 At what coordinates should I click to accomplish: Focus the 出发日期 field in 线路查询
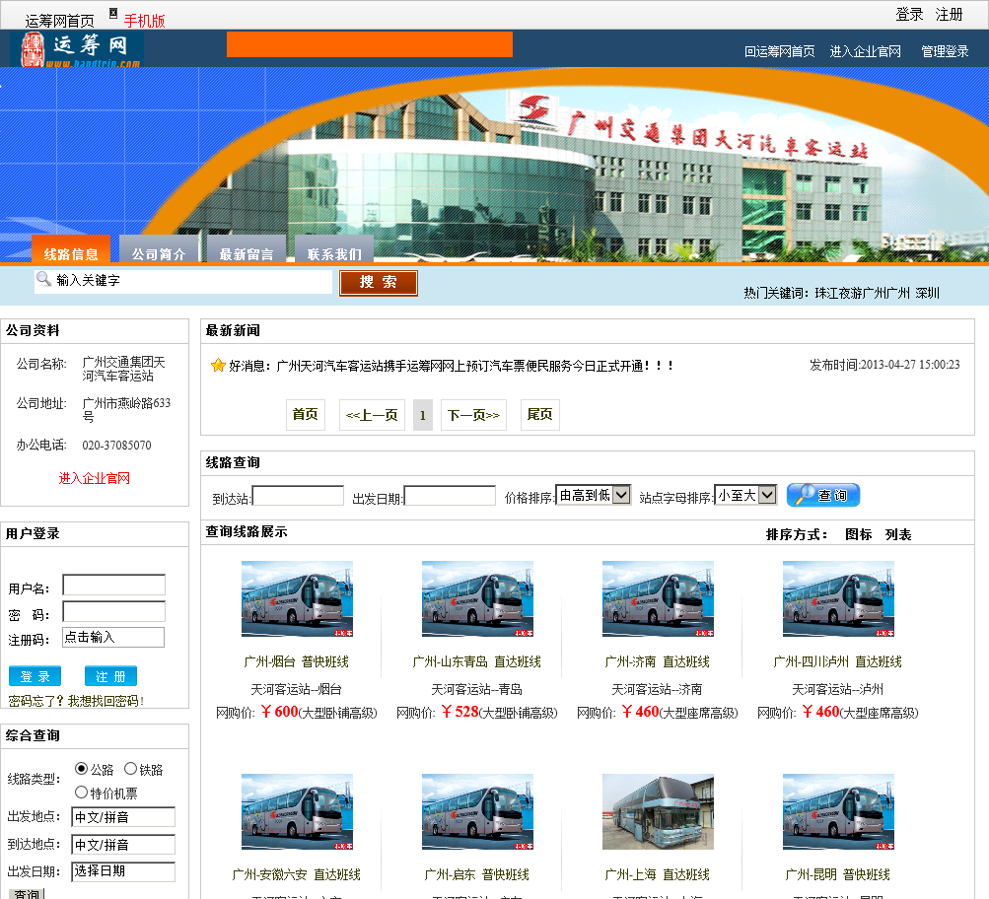tap(450, 496)
